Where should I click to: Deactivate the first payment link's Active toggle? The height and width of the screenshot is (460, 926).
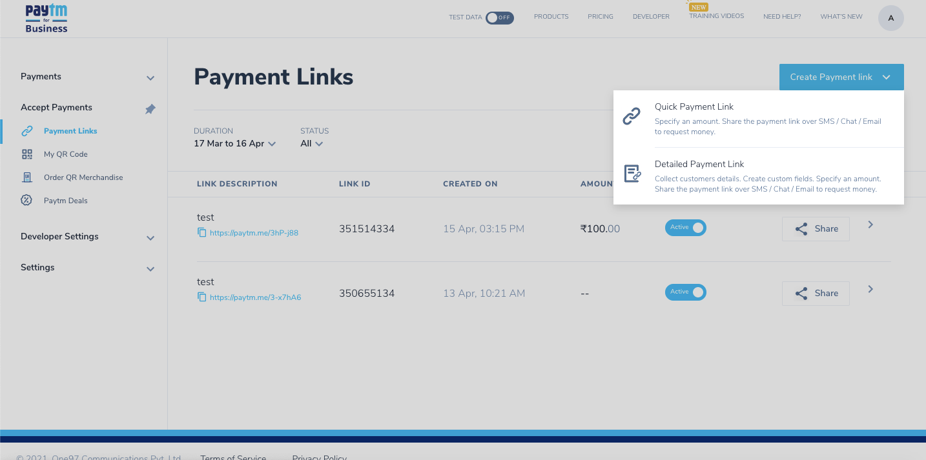(x=685, y=227)
